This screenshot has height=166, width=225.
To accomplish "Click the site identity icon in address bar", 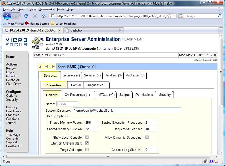I will 53,16.
